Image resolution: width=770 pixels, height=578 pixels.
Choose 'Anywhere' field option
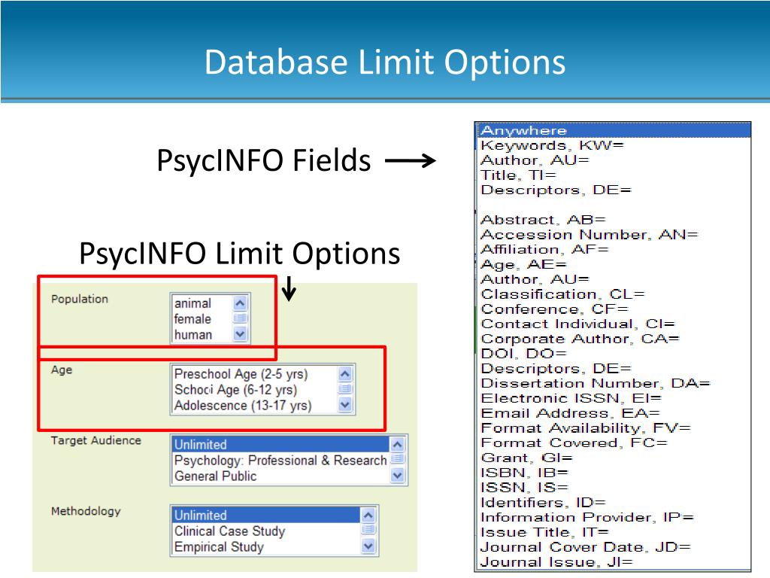tap(614, 130)
